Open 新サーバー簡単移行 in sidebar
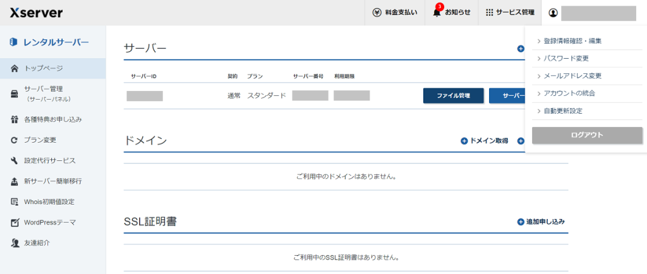 [53, 181]
